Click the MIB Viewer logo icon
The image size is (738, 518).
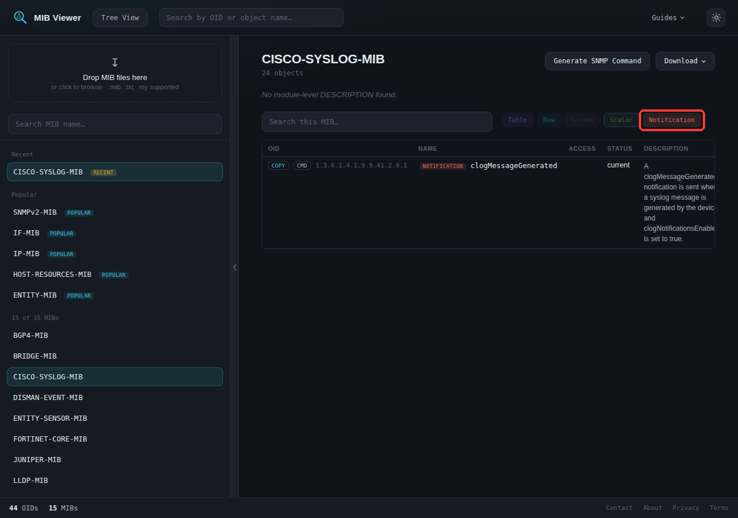pyautogui.click(x=20, y=17)
